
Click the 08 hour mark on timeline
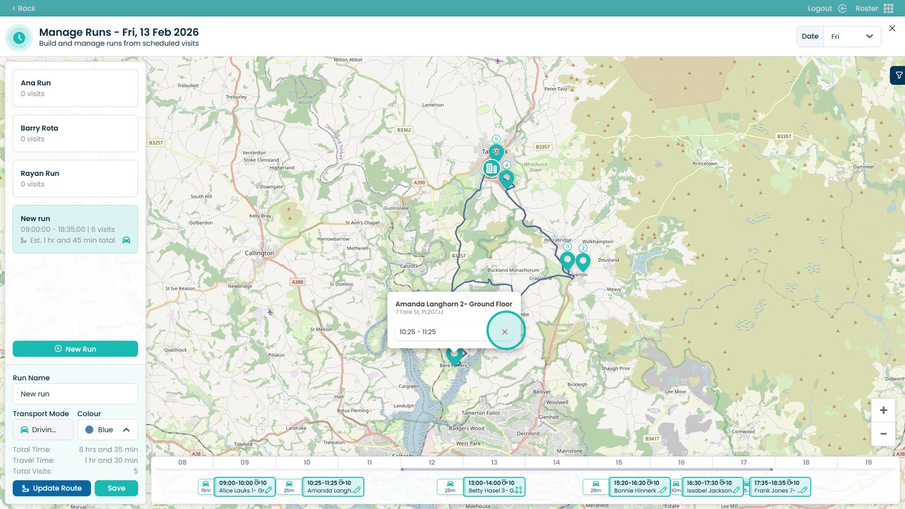(x=182, y=463)
